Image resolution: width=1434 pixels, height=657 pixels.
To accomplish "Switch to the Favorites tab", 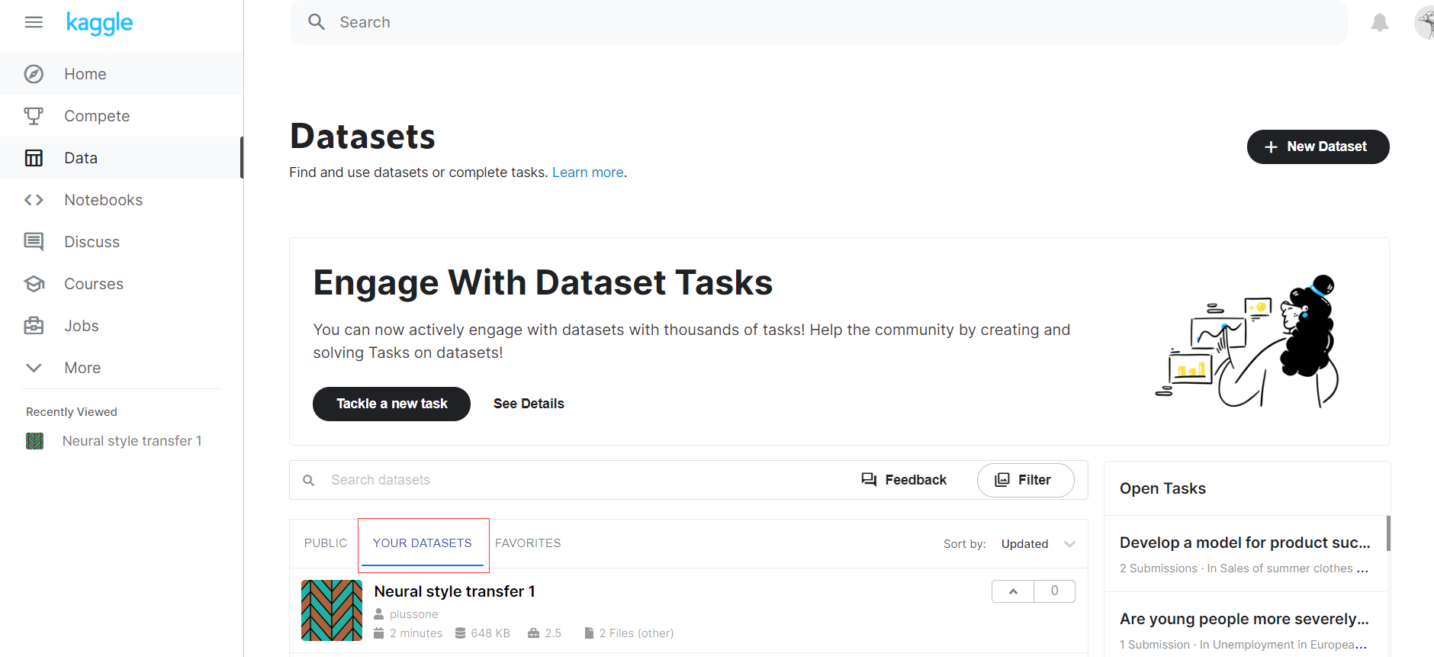I will click(528, 543).
